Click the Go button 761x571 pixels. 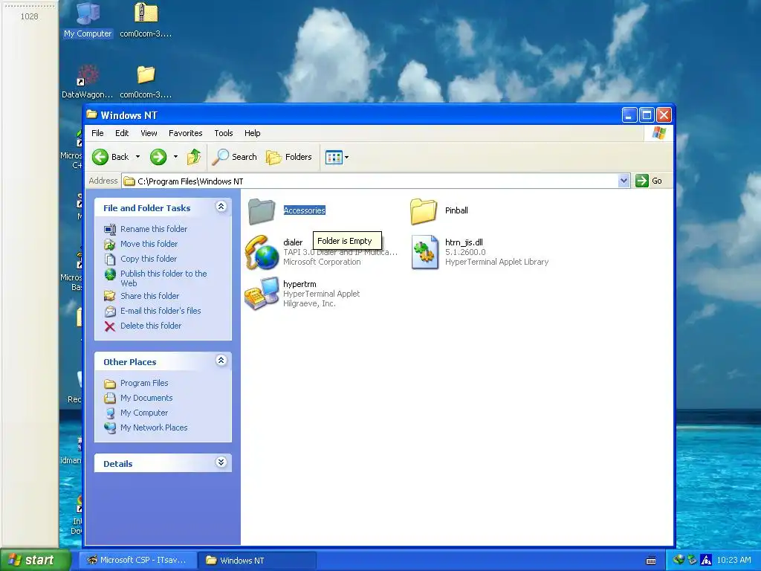(x=649, y=181)
